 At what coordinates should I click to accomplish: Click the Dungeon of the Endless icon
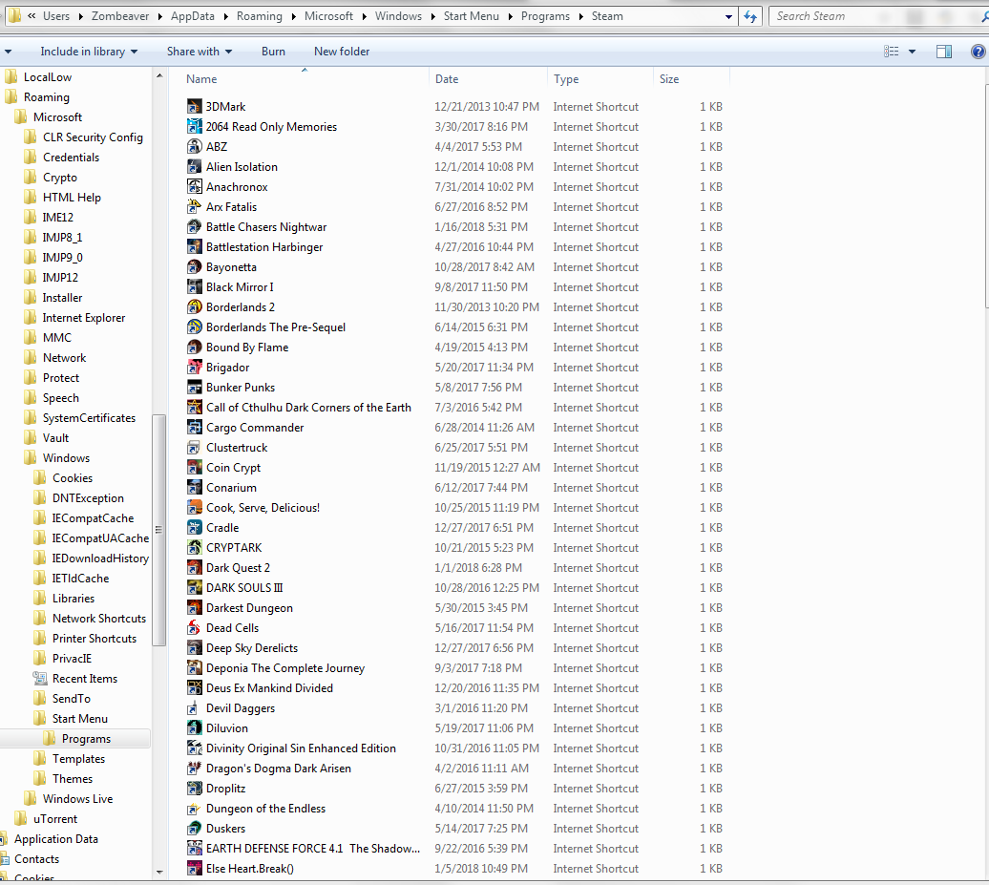(195, 809)
